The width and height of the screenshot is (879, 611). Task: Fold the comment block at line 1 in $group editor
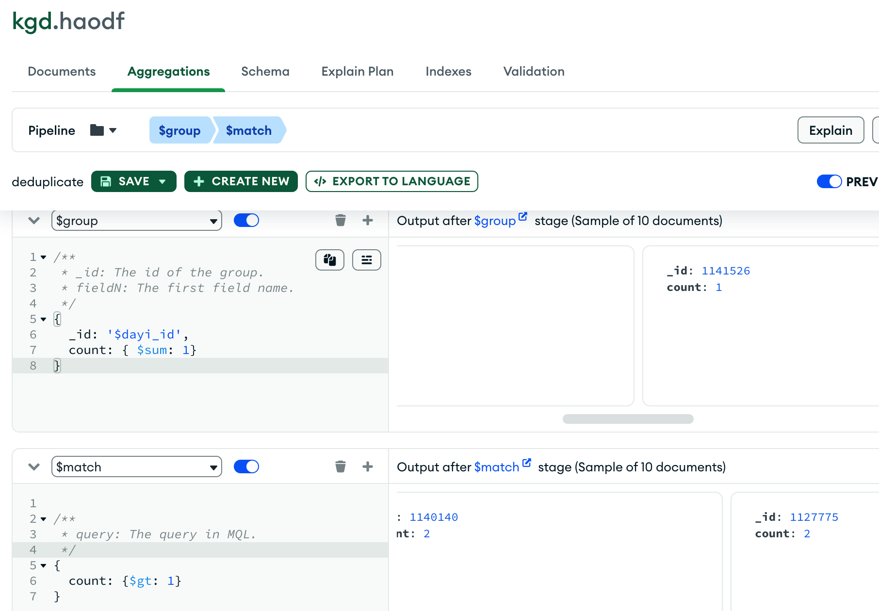tap(44, 257)
